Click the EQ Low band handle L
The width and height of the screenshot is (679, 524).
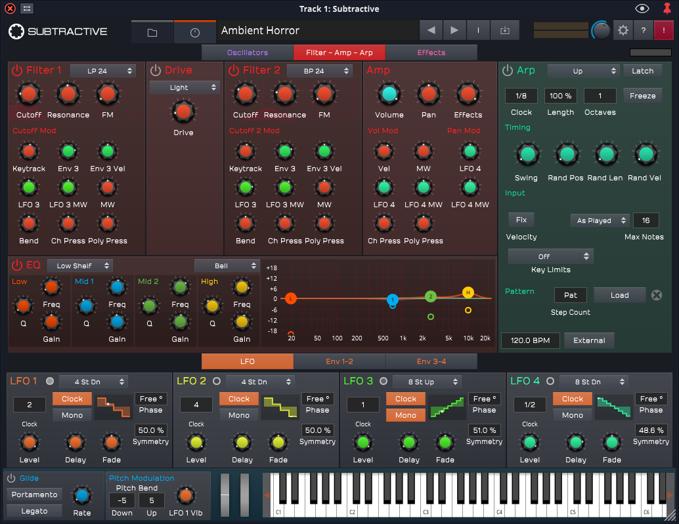click(291, 298)
